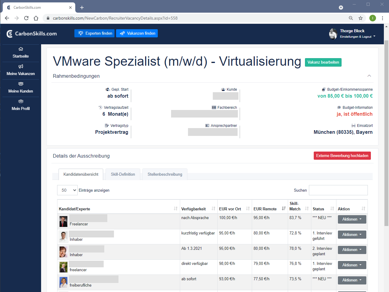The image size is (389, 292).
Task: Click the Projektvertrag contract type text
Action: click(x=112, y=132)
